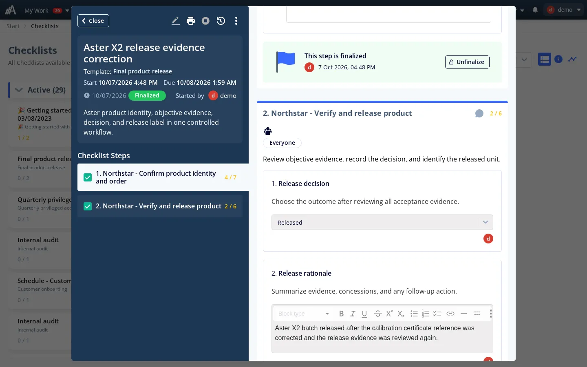Open the My Work dropdown menu

click(x=46, y=11)
